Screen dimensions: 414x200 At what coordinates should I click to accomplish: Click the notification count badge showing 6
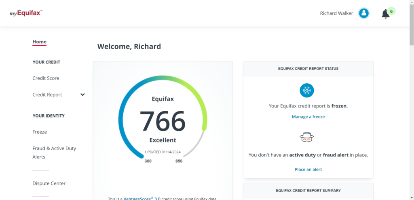[391, 11]
